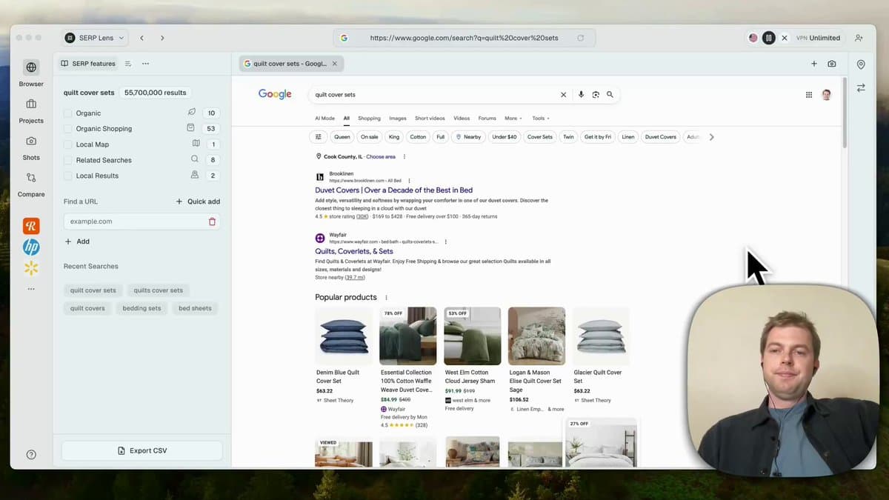The width and height of the screenshot is (889, 500).
Task: Start Google voice search with microphone
Action: click(581, 95)
